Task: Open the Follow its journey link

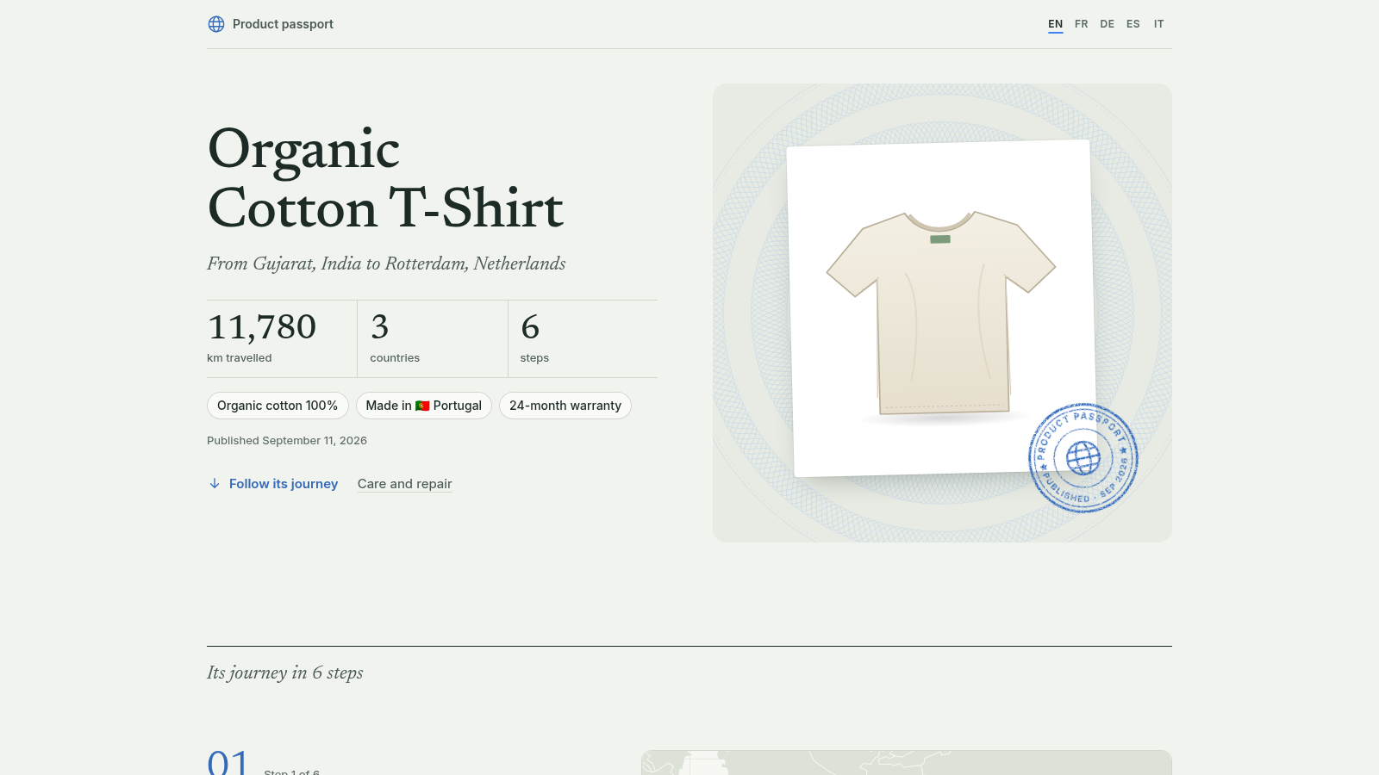Action: click(273, 484)
